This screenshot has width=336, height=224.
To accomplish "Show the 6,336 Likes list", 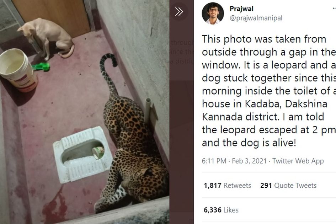I will coord(221,210).
